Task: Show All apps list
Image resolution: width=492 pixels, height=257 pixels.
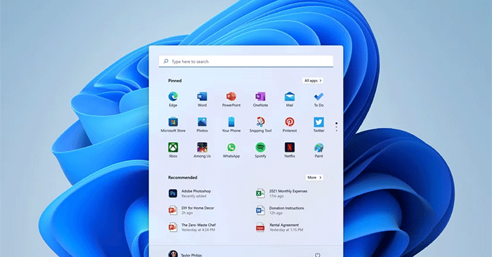Action: coord(313,81)
